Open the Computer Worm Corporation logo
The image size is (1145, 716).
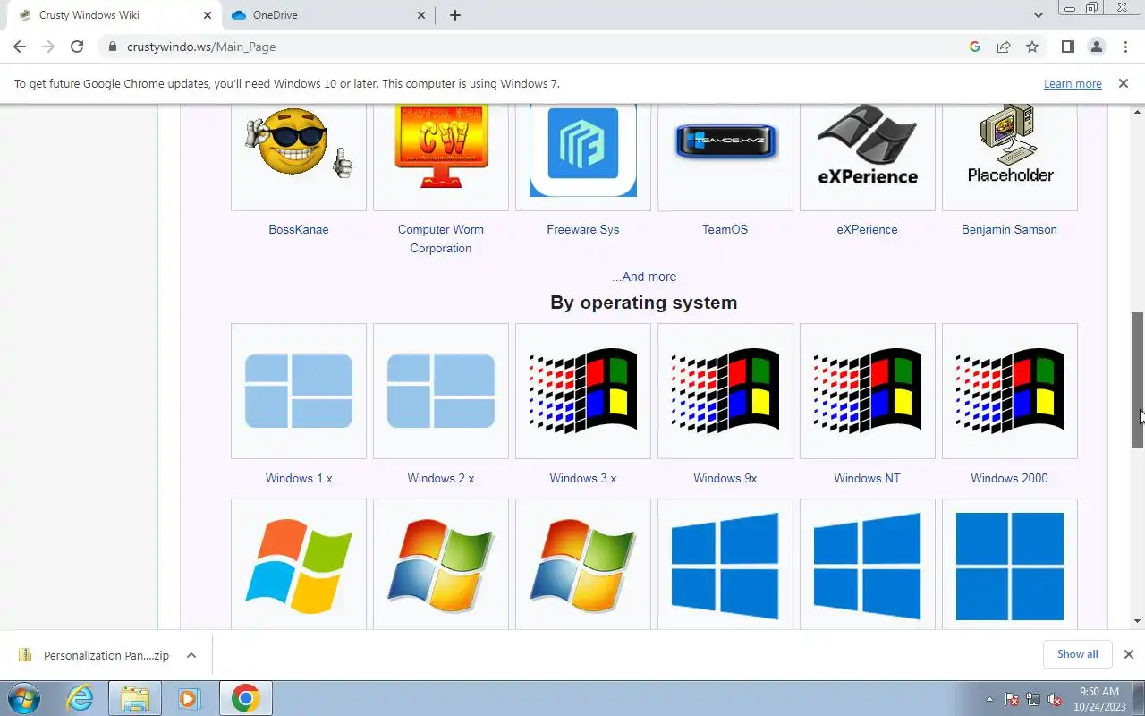pyautogui.click(x=441, y=147)
